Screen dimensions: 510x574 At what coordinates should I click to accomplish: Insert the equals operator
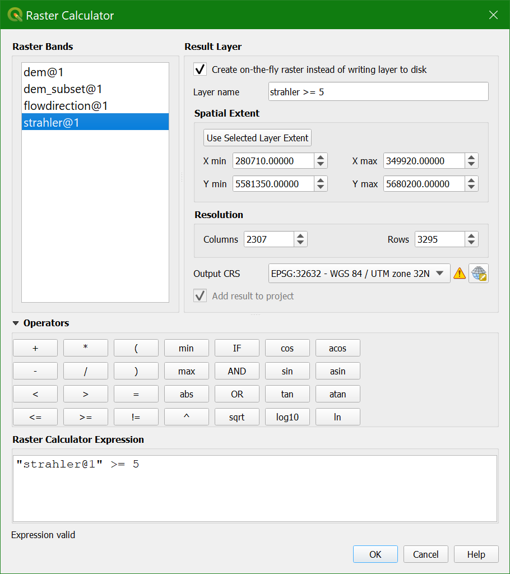tap(136, 394)
